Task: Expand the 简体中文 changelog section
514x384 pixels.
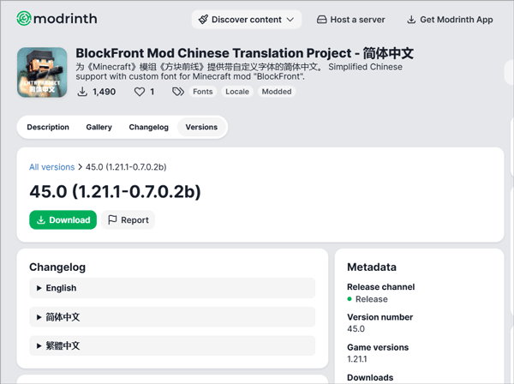Action: [x=172, y=317]
